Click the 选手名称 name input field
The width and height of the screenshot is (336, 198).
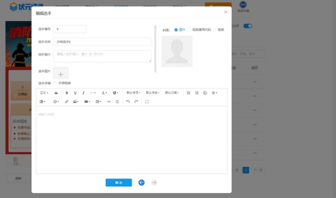point(102,42)
